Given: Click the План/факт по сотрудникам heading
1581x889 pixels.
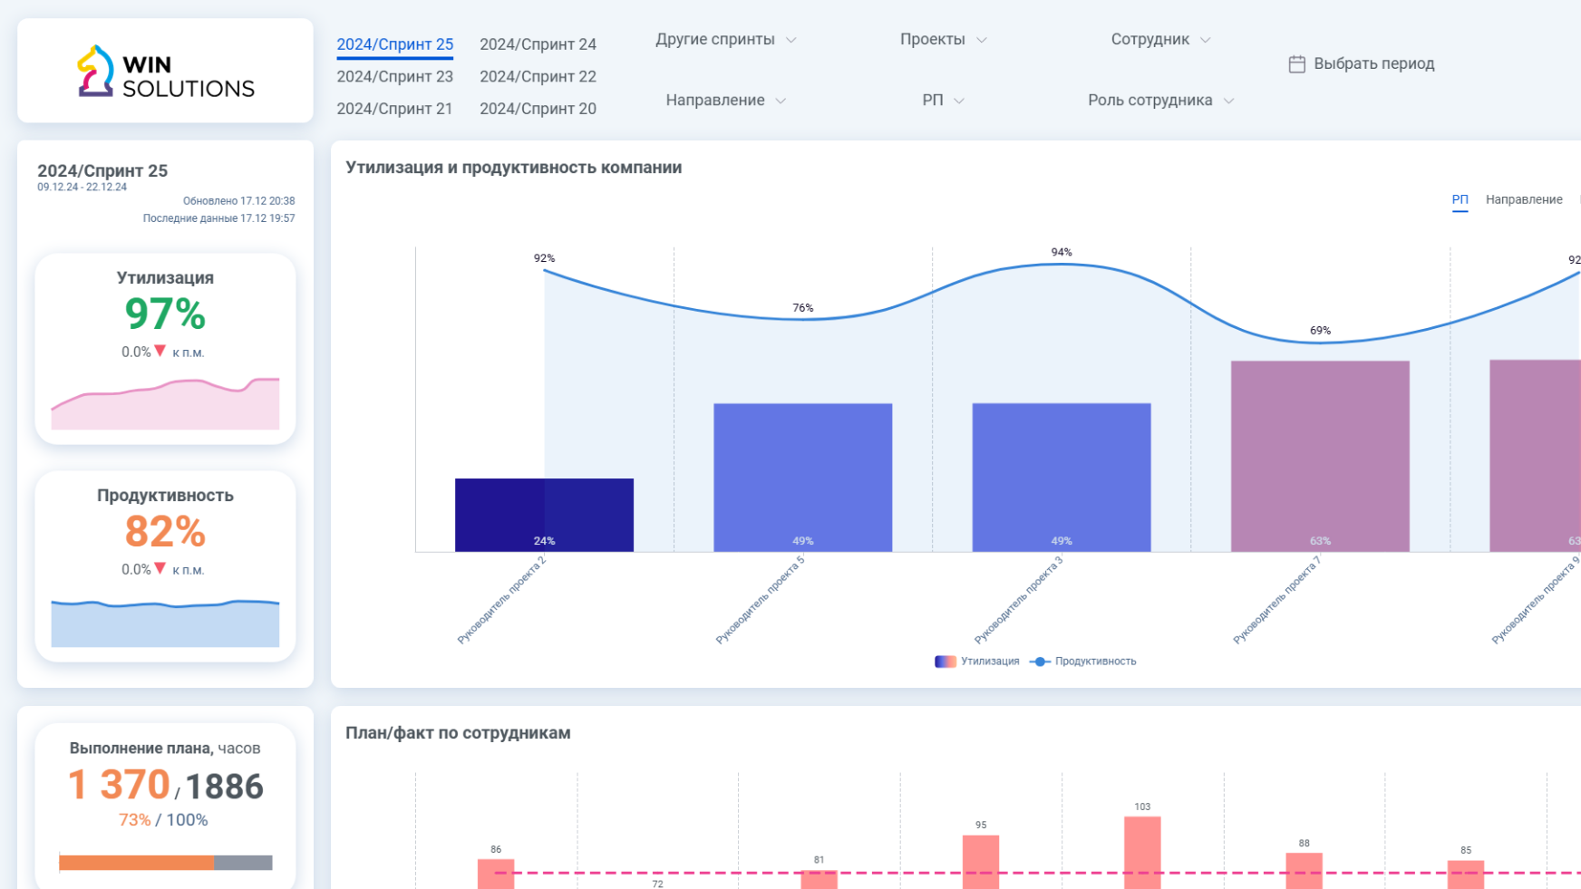Looking at the screenshot, I should click(x=458, y=733).
